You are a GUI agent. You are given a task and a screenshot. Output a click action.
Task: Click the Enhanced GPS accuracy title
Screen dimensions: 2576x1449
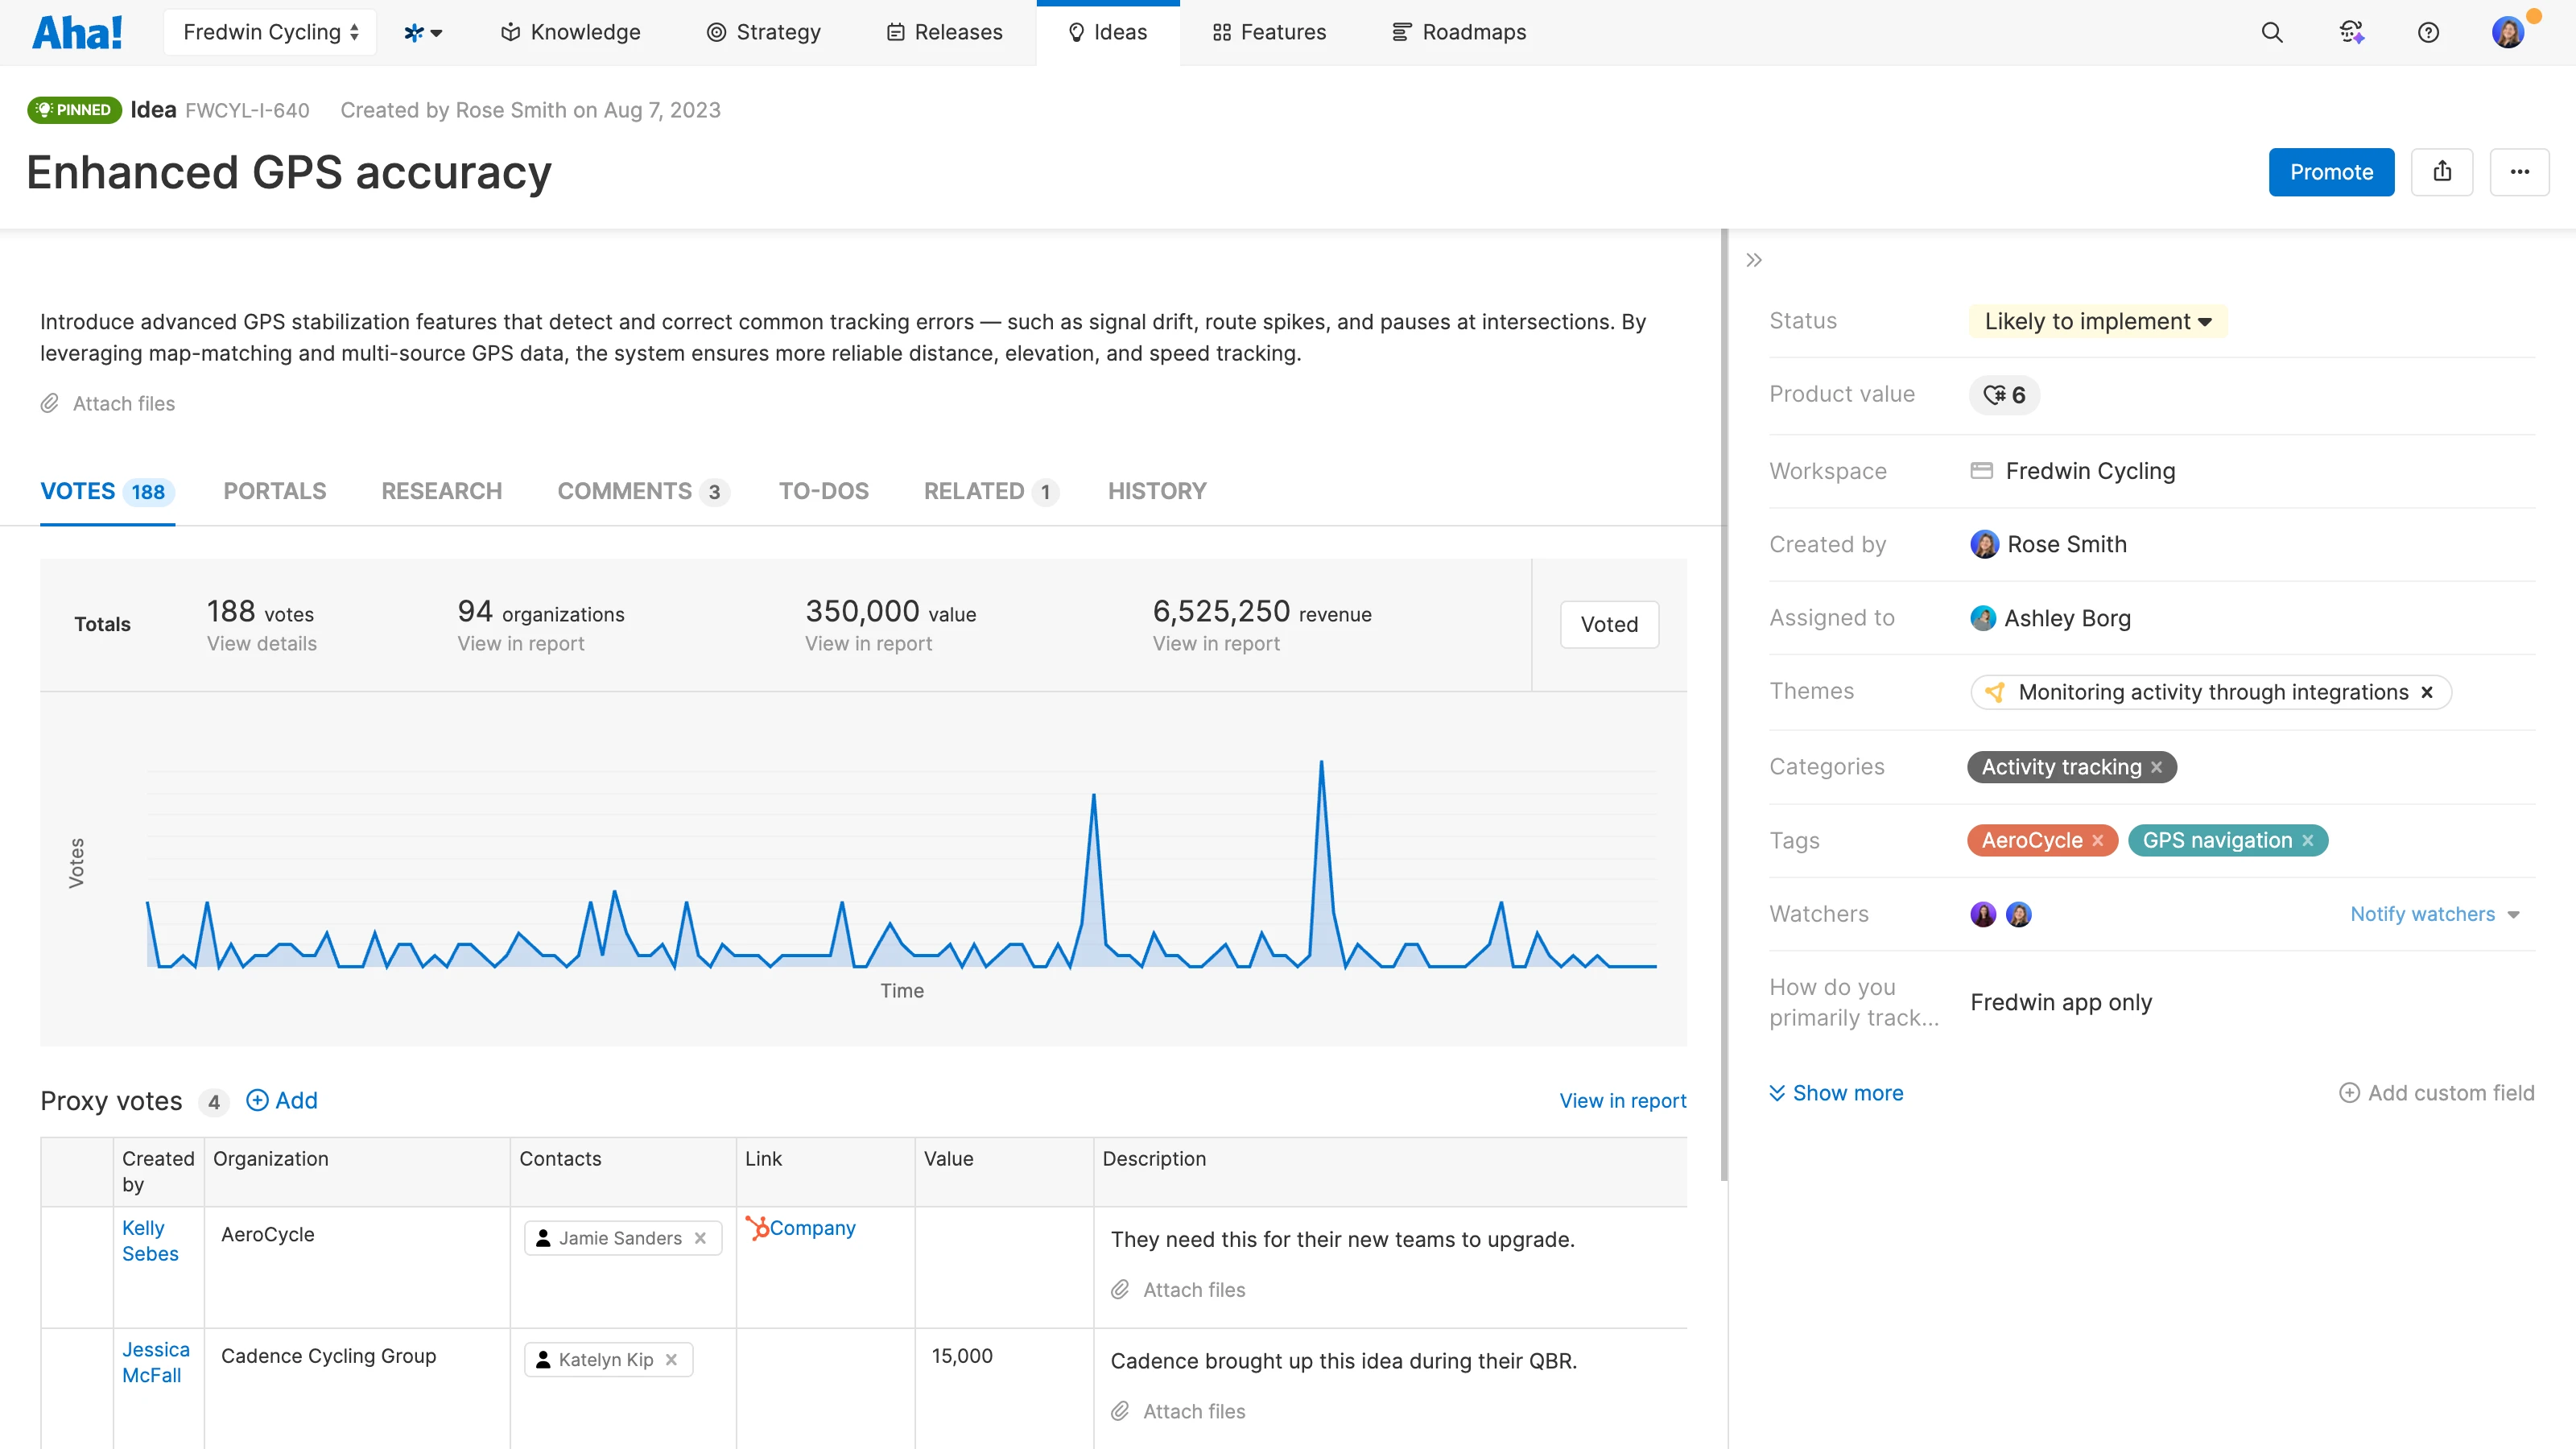[289, 172]
